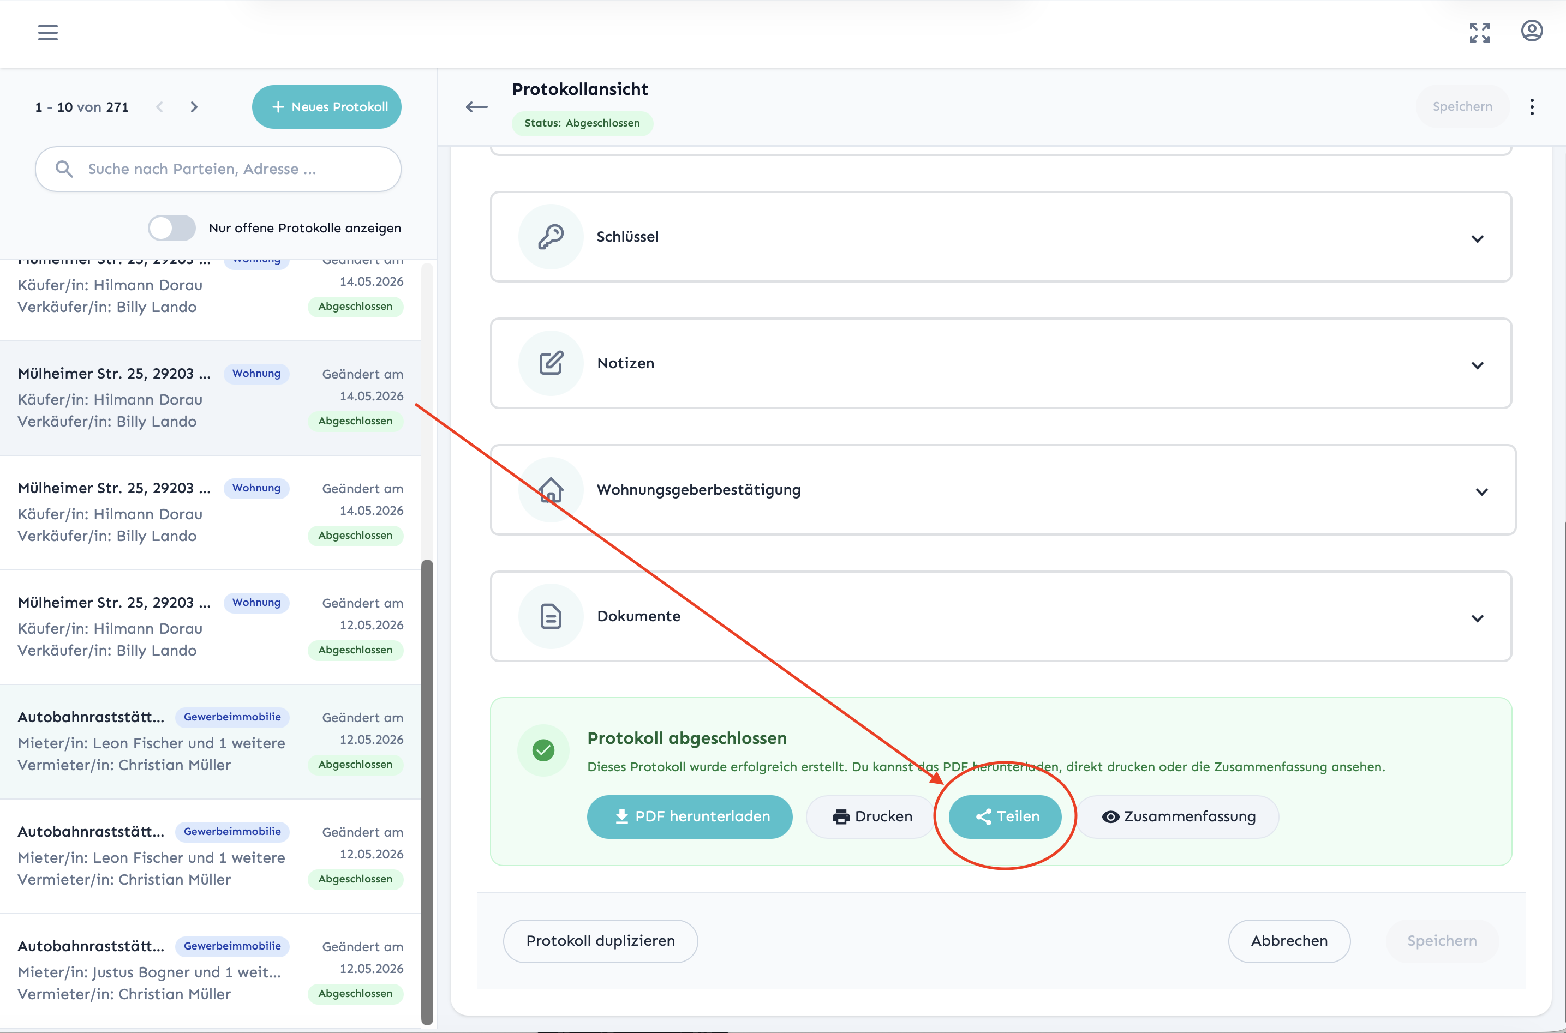Open the three-dot more options menu

pos(1532,107)
